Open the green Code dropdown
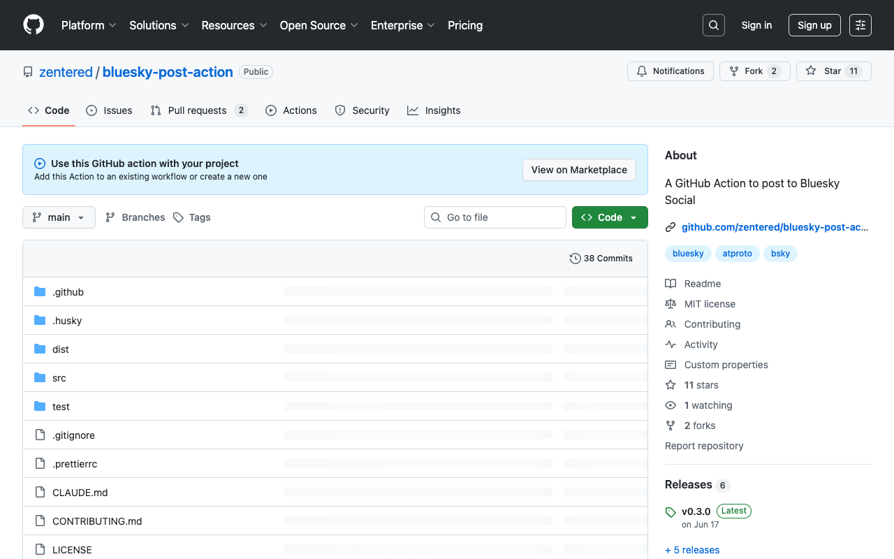Viewport: 894px width, 559px height. 609,217
